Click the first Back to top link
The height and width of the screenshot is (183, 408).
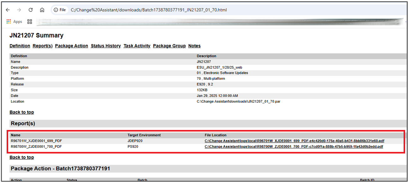click(21, 112)
